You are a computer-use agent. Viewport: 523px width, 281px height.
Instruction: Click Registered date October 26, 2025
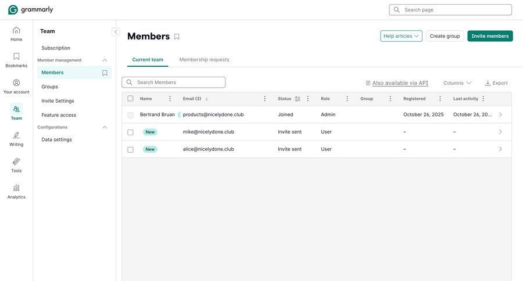click(x=423, y=114)
